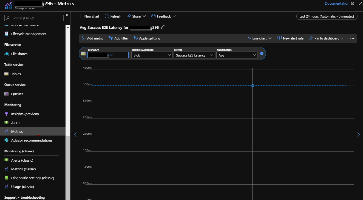Click the pencil icon to rename chart
Image resolution: width=363 pixels, height=200 pixels.
pos(163,27)
